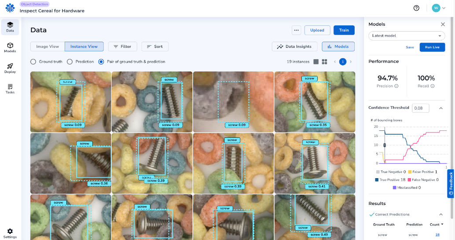Click the Misclassified legend entry
This screenshot has height=240, width=455.
pos(407,188)
